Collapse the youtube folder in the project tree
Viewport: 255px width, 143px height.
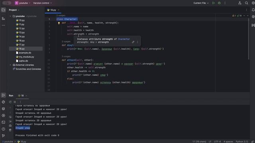[10, 16]
